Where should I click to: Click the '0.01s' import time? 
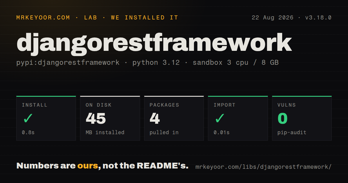point(222,132)
